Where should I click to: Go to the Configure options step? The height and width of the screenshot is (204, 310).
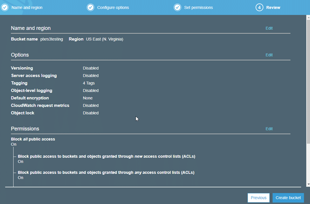pos(113,8)
